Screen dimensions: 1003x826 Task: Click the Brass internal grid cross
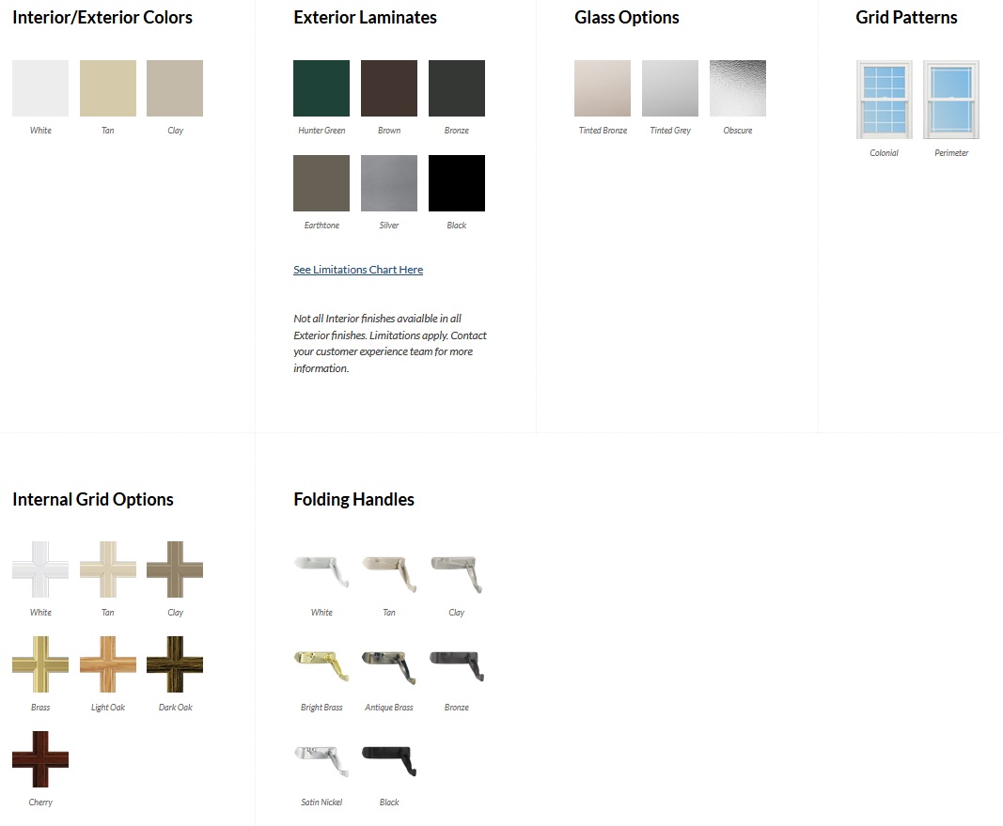(40, 664)
